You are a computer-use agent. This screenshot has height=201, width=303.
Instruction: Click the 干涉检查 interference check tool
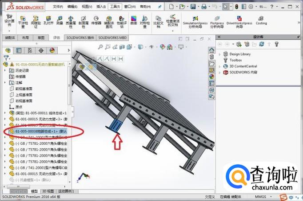[x=24, y=22]
